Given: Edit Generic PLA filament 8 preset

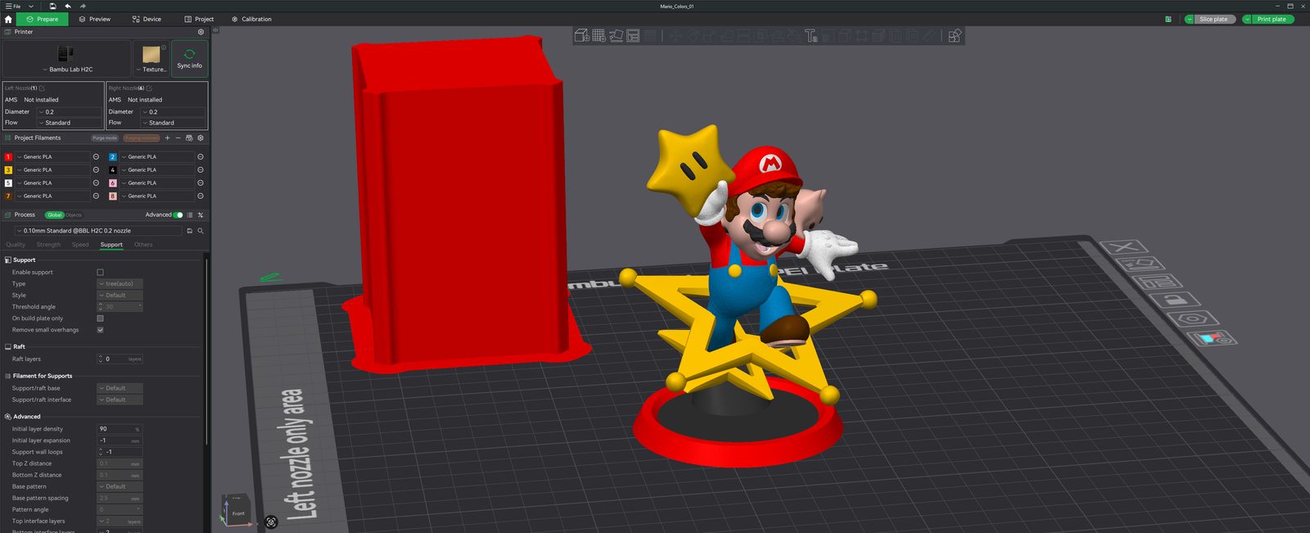Looking at the screenshot, I should coord(201,196).
